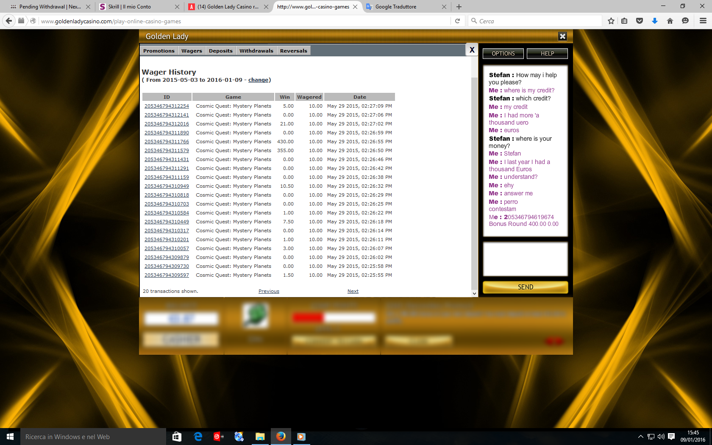The width and height of the screenshot is (712, 445).
Task: Open a new browser tab
Action: 459,7
